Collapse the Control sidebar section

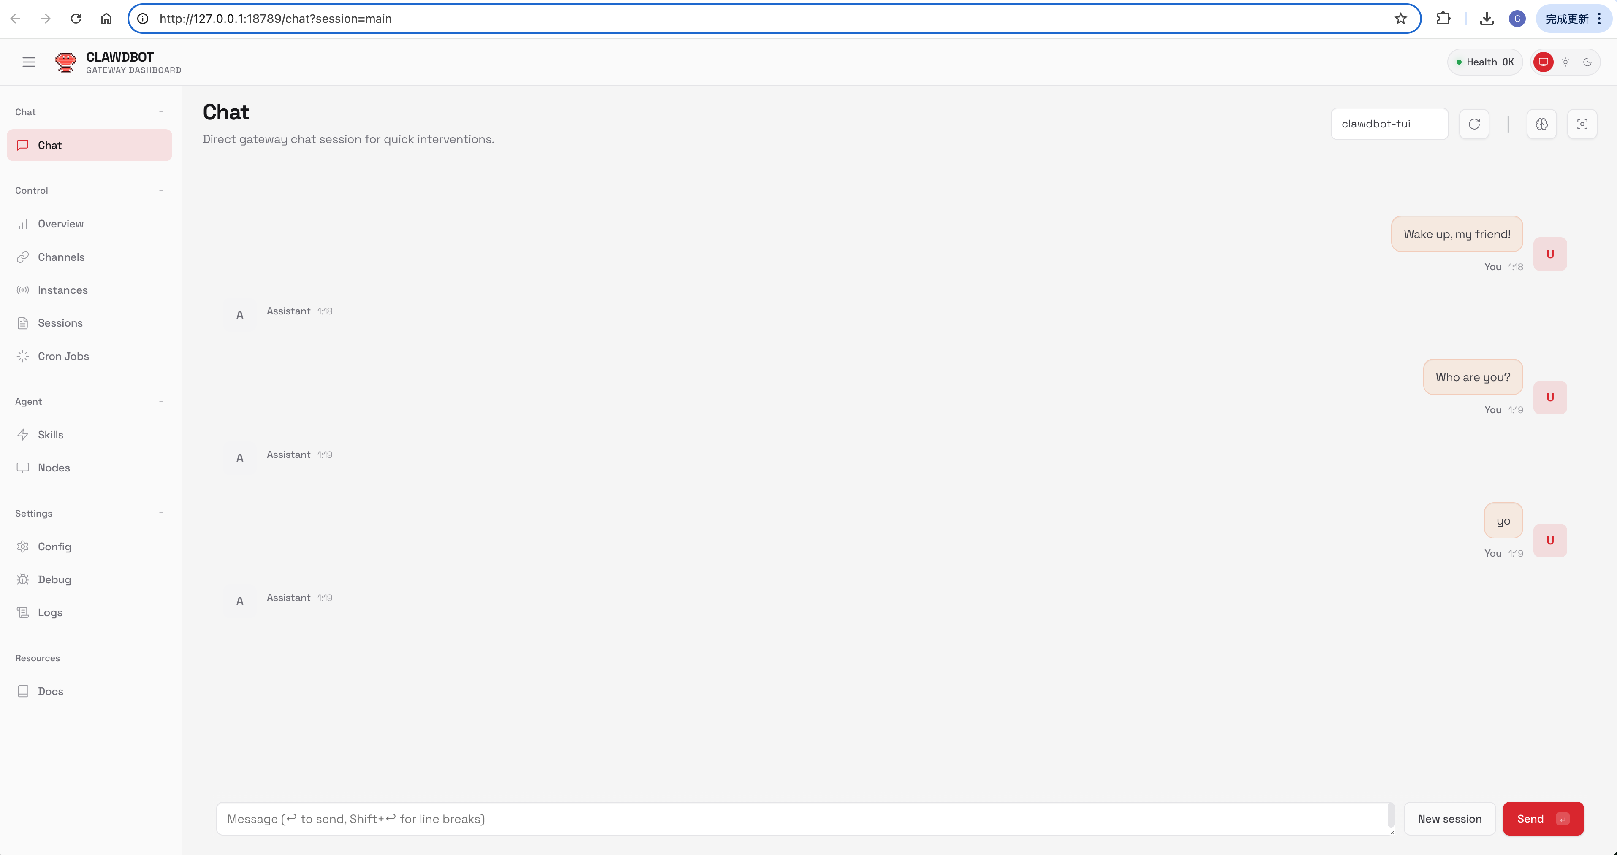pos(161,190)
